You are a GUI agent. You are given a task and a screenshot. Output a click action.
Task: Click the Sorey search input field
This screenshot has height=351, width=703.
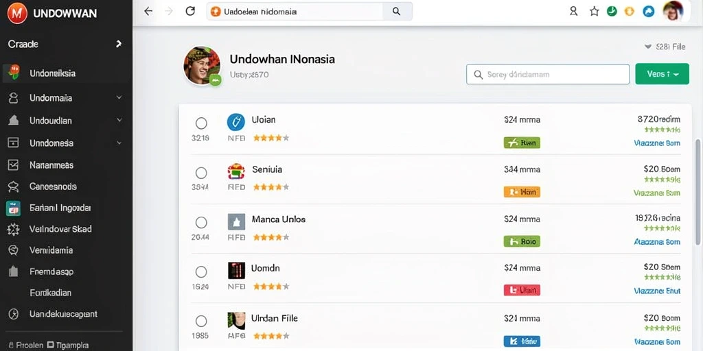coord(548,75)
